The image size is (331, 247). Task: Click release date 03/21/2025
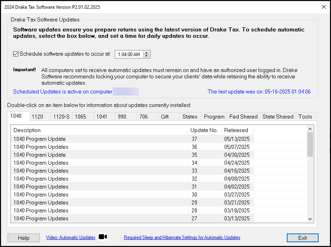[237, 202]
